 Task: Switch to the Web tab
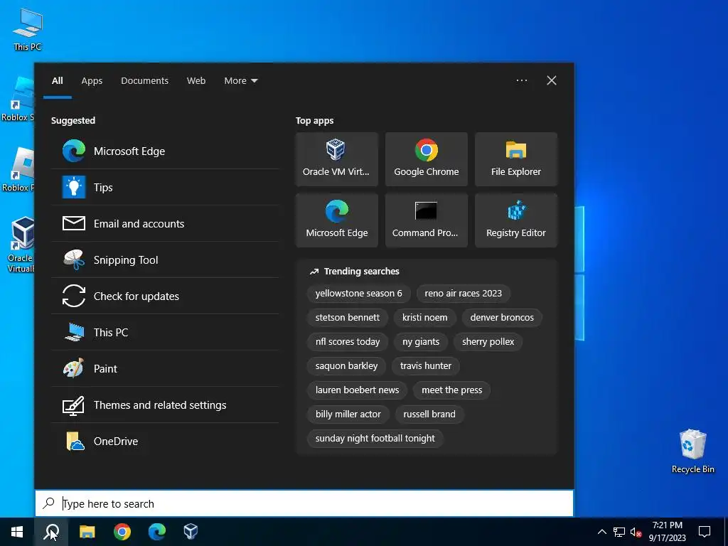[196, 81]
